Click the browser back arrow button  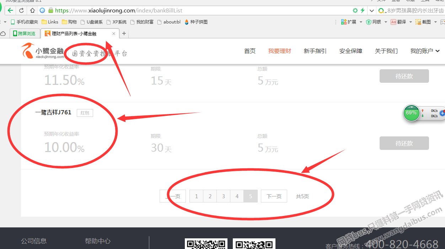(11, 10)
